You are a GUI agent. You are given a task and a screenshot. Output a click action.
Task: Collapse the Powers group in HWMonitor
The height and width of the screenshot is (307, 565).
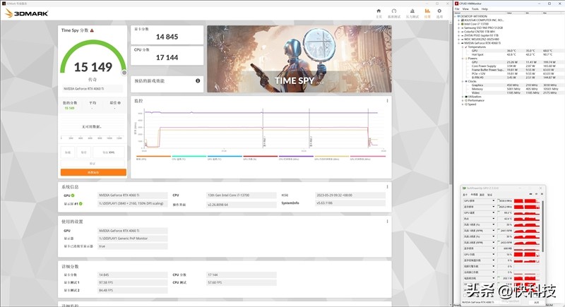click(463, 59)
